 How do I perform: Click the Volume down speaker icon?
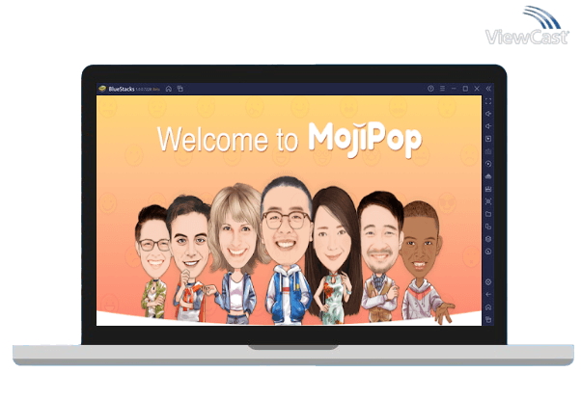click(488, 126)
